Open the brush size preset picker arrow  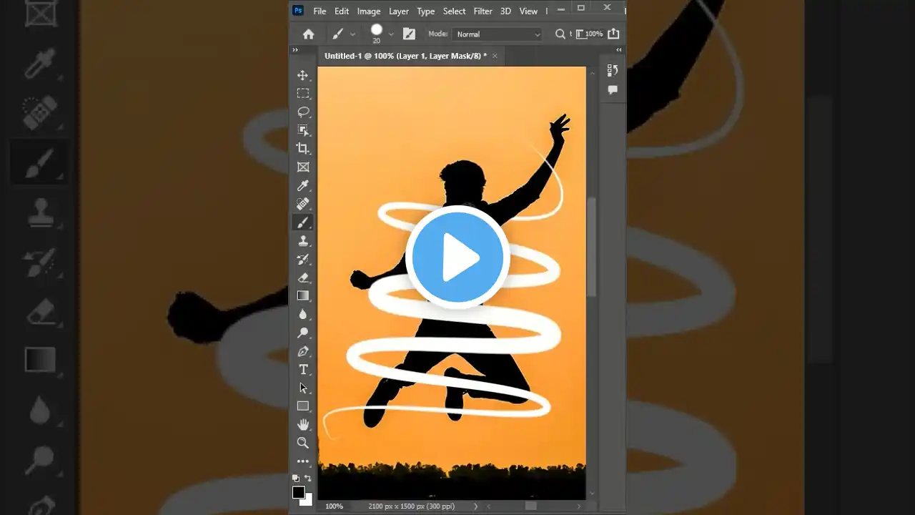(x=391, y=34)
